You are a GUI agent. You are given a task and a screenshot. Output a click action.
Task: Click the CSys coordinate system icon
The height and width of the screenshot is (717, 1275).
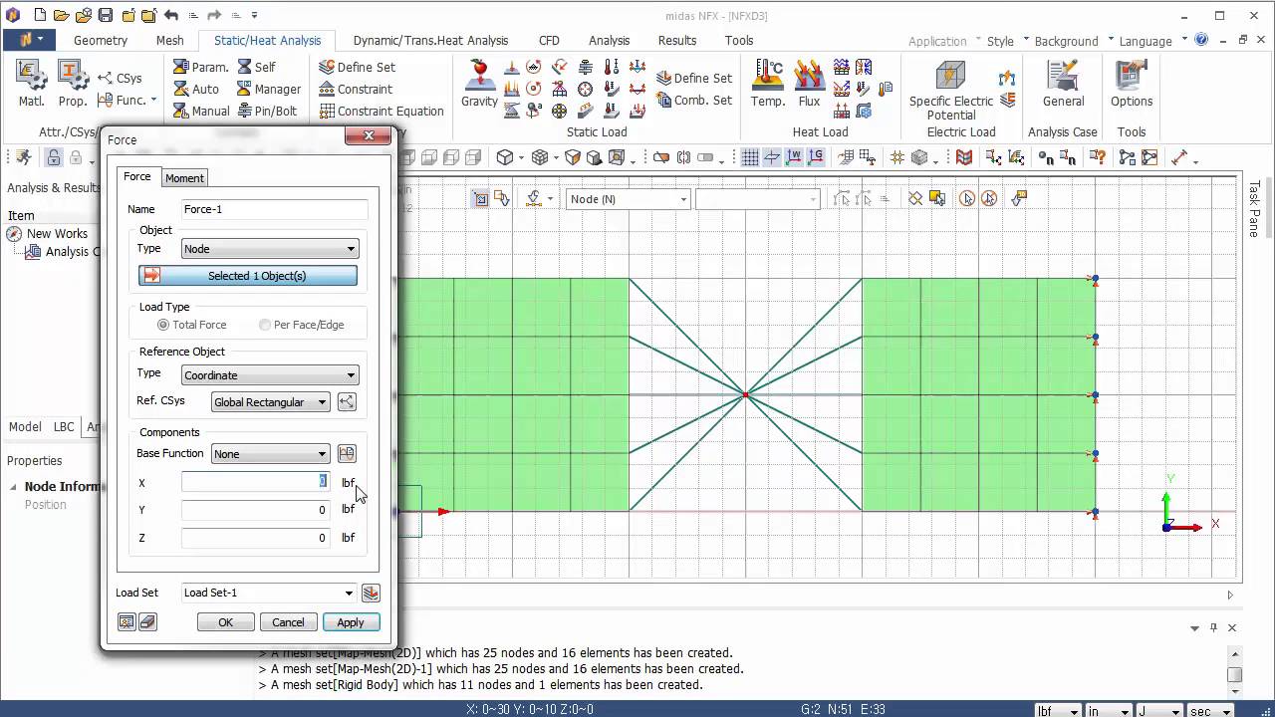(106, 78)
